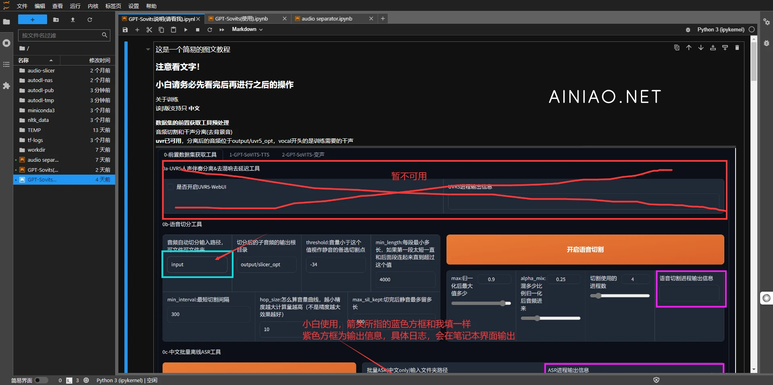The width and height of the screenshot is (773, 385).
Task: Click the blue new launcher button
Action: pyautogui.click(x=33, y=19)
